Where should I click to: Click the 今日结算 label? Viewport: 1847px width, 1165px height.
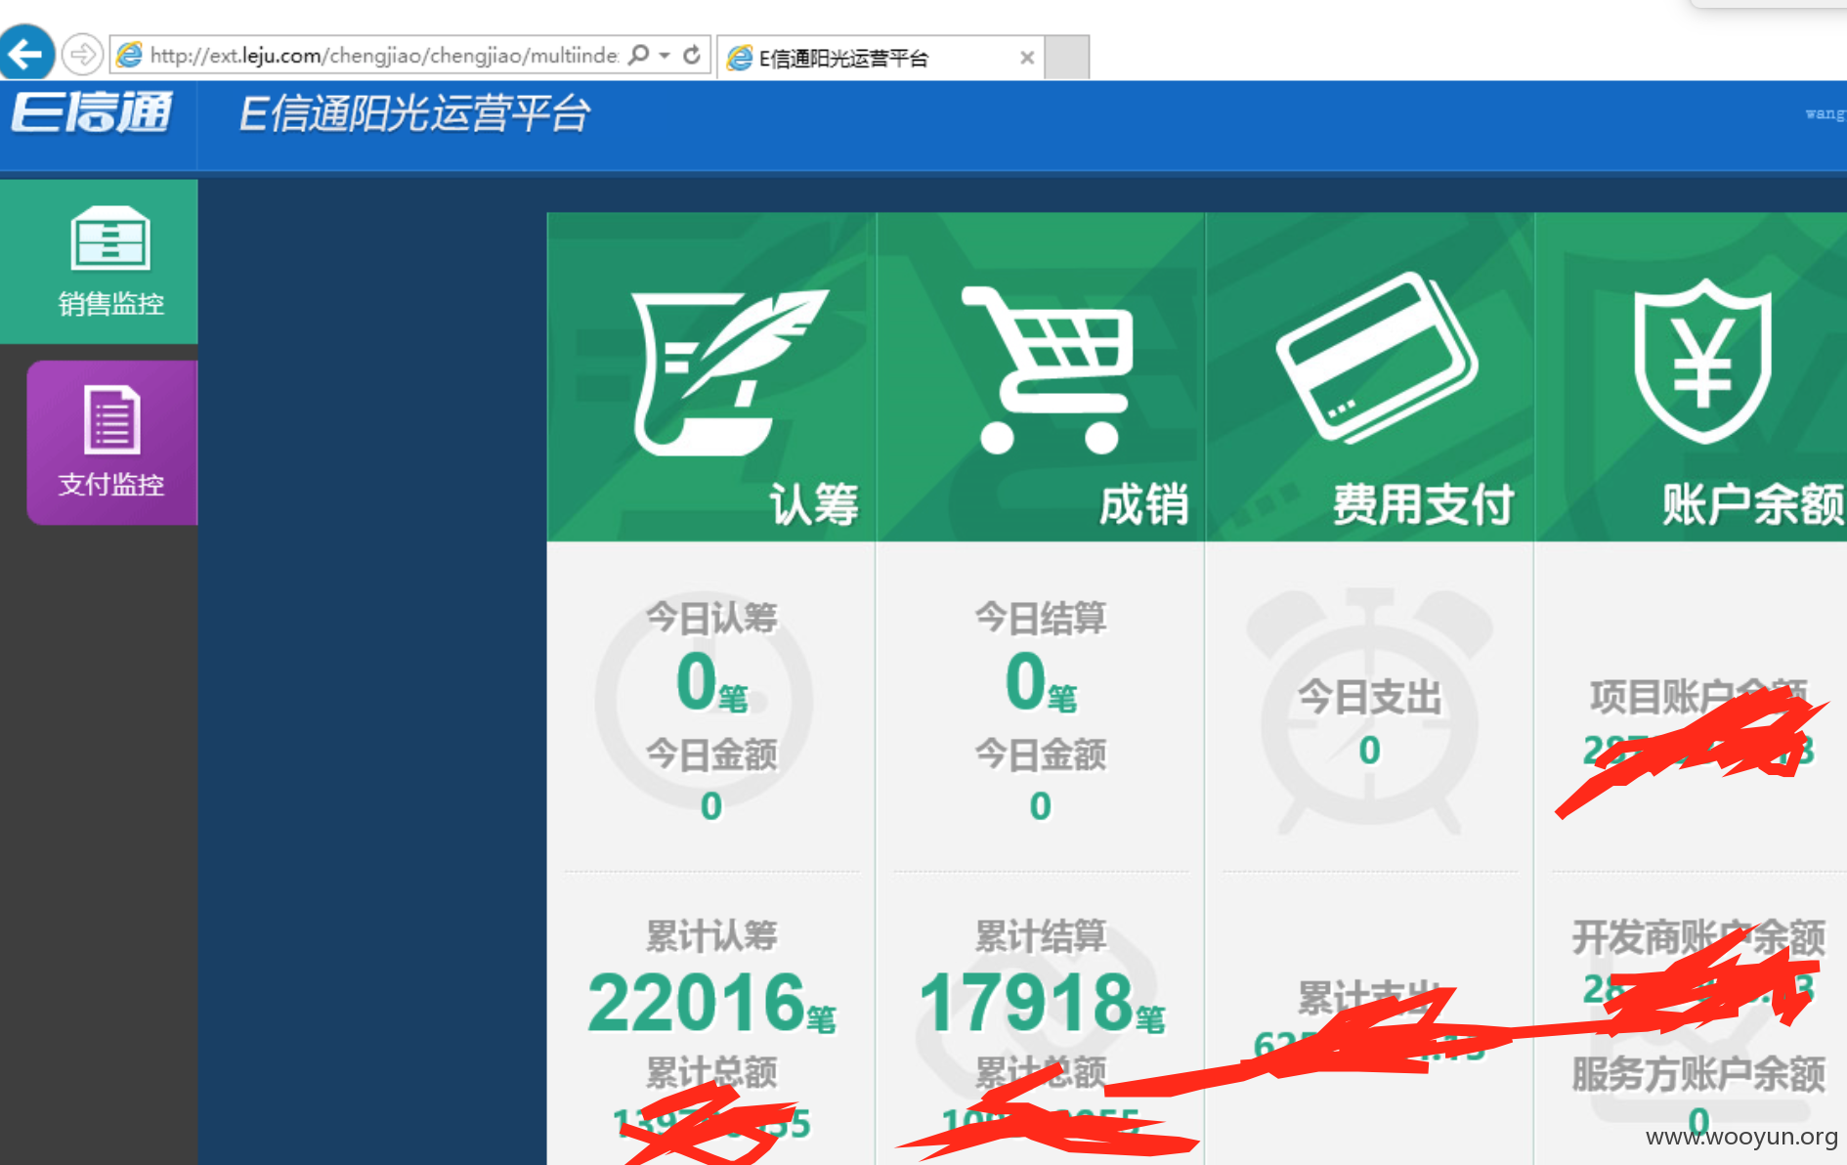(x=1041, y=618)
